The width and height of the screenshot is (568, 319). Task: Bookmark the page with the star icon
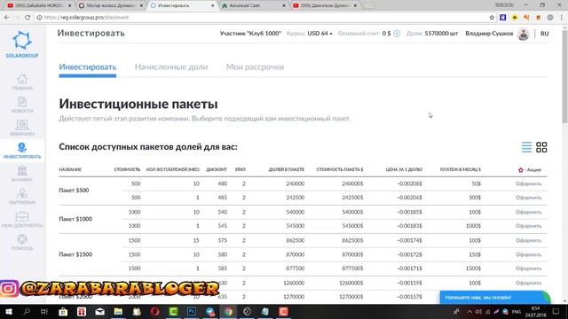492,18
